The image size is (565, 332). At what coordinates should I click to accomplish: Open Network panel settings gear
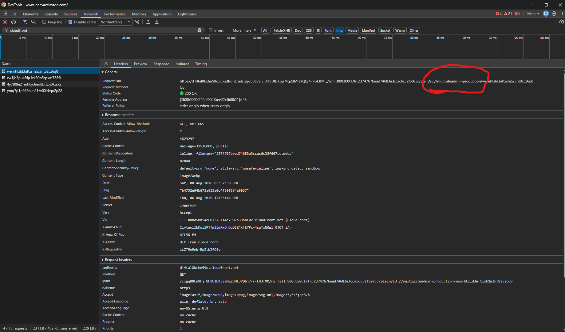561,22
